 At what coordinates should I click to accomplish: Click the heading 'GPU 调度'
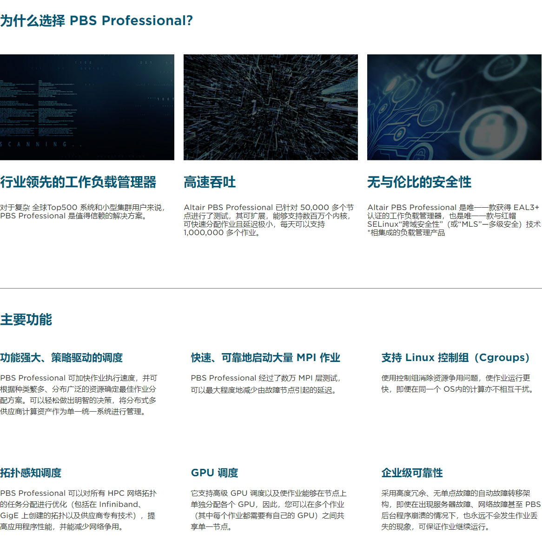point(214,473)
